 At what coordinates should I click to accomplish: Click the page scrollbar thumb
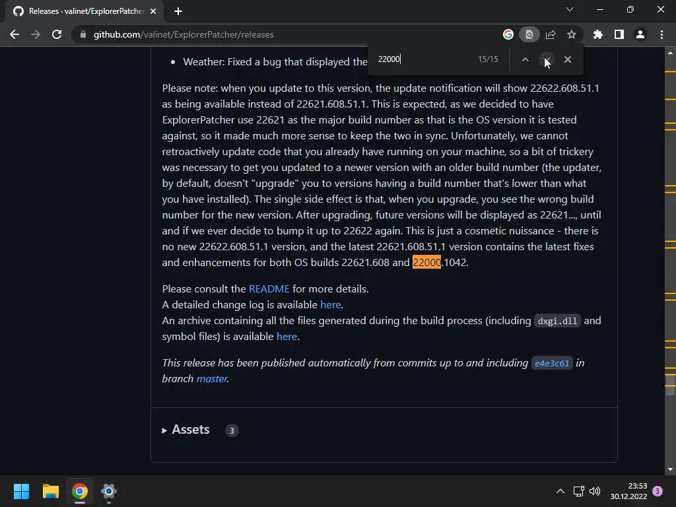point(670,385)
